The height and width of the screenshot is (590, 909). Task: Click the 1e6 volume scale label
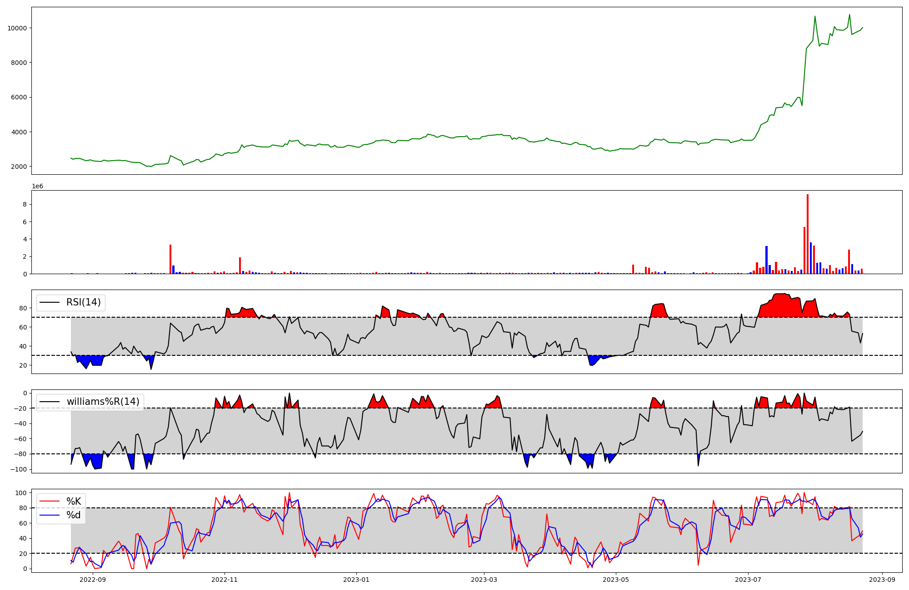pos(37,186)
